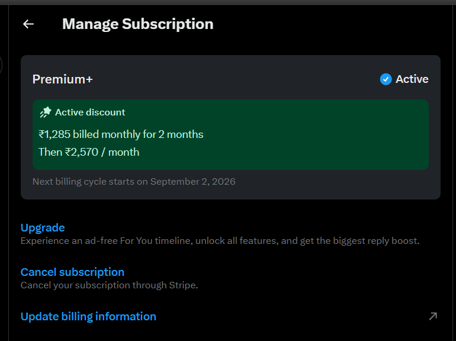456x341 pixels.
Task: Click the thin top window border bar
Action: click(228, 2)
